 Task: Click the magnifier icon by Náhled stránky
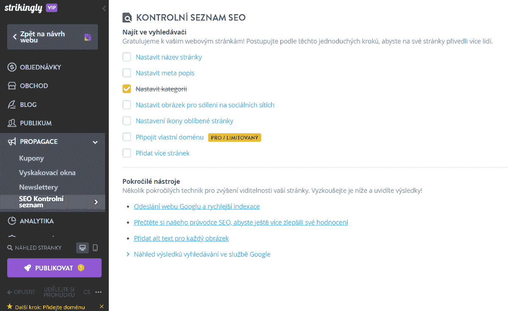[10, 248]
